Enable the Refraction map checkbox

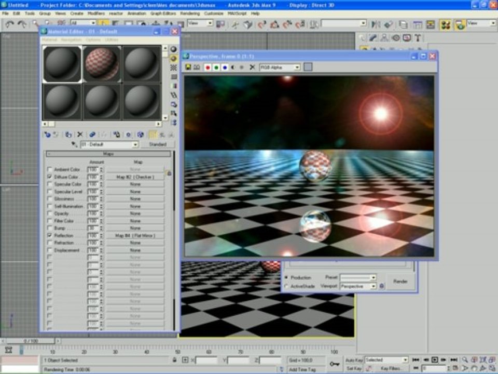50,243
